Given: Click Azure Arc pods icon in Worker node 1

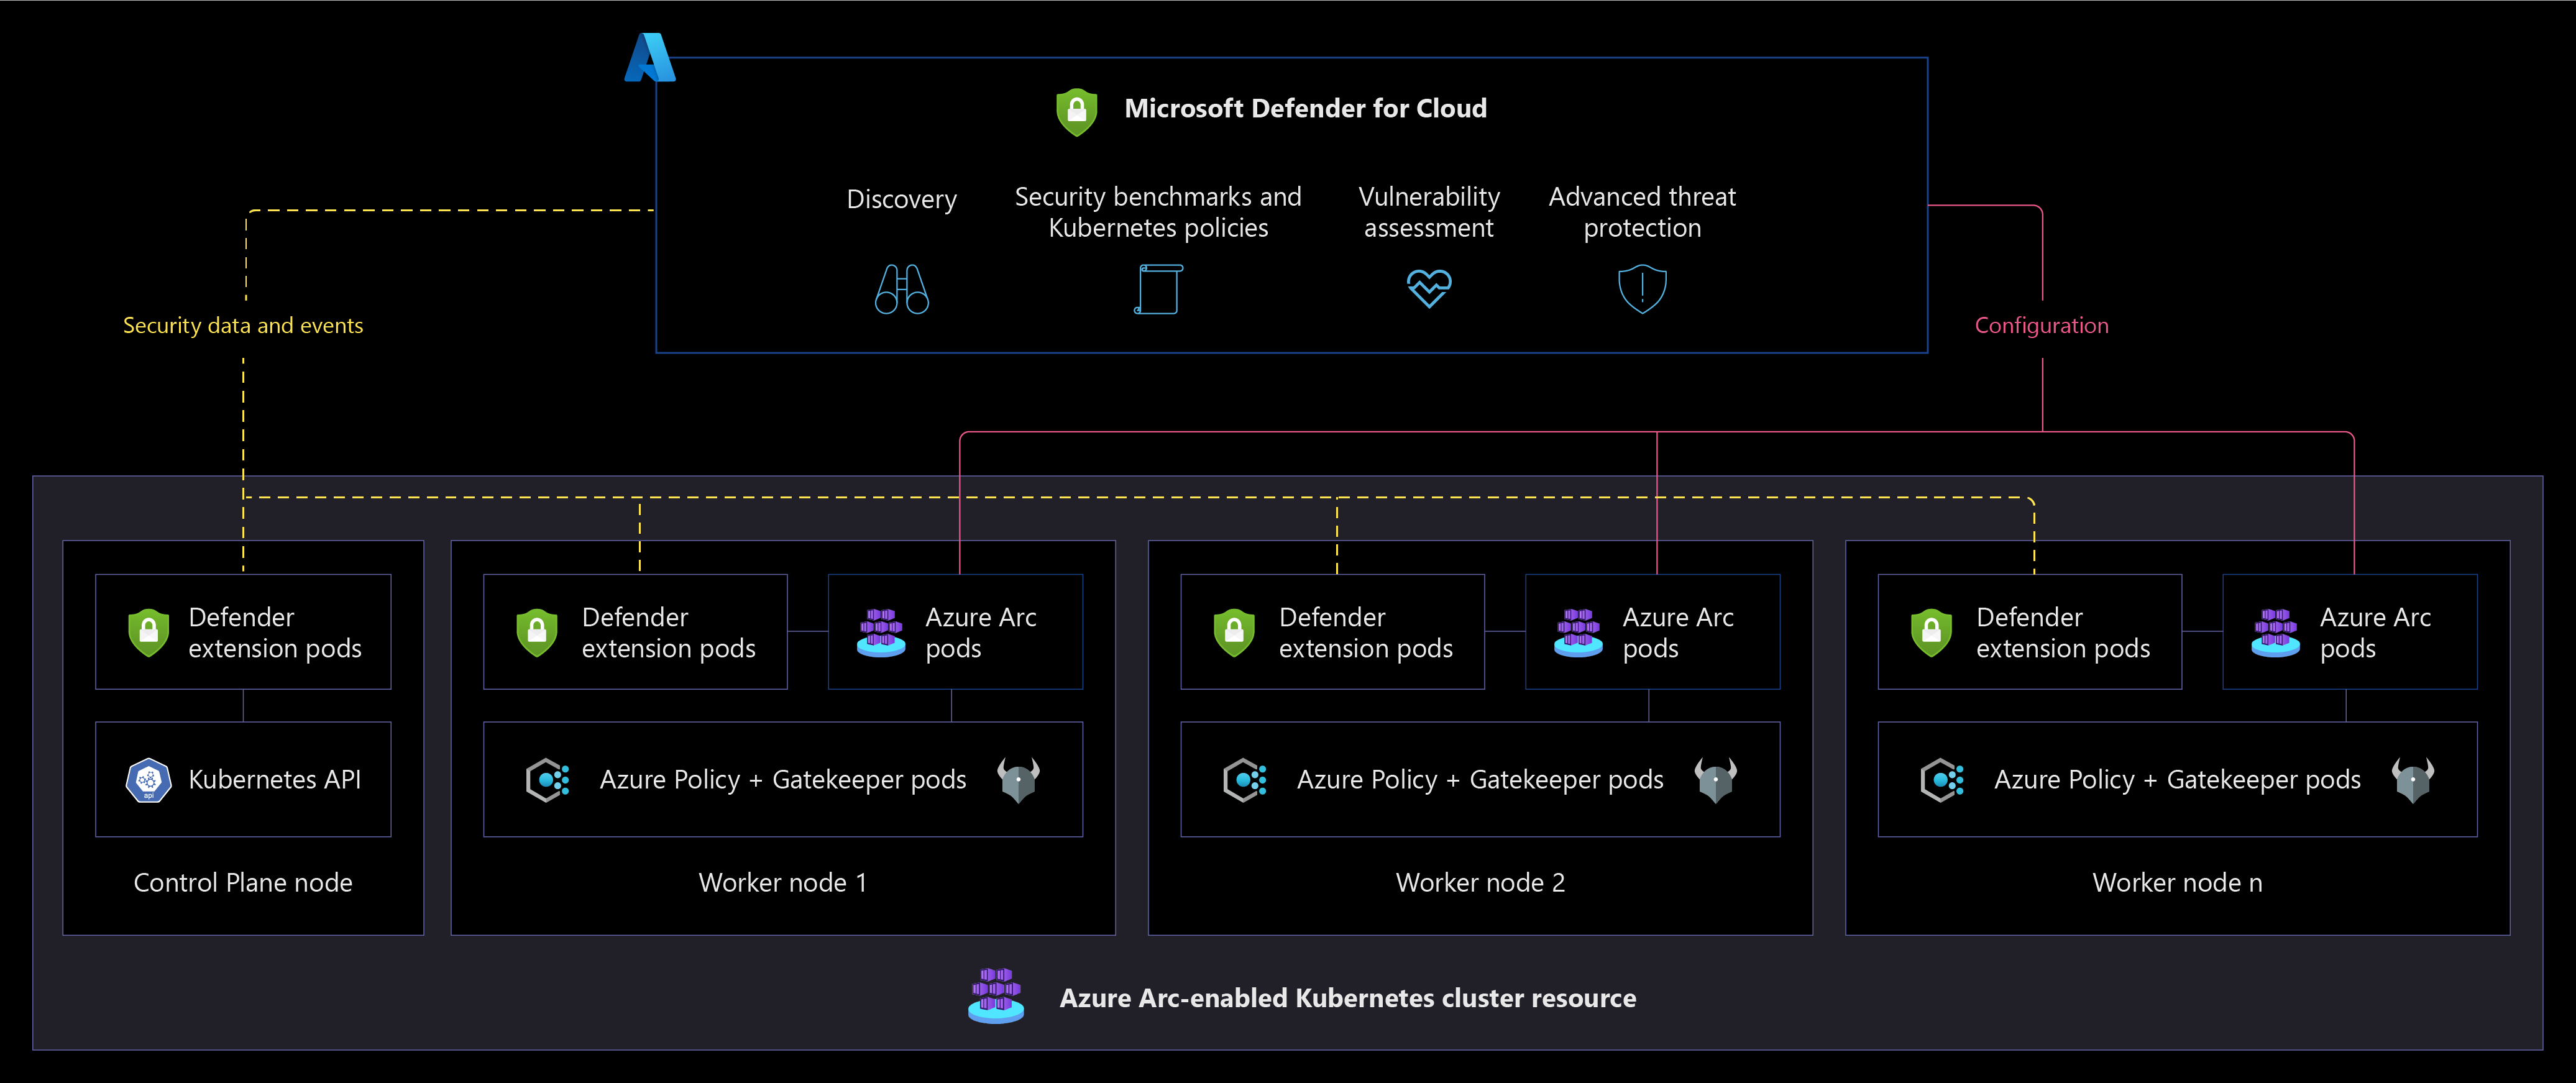Looking at the screenshot, I should pos(881,633).
